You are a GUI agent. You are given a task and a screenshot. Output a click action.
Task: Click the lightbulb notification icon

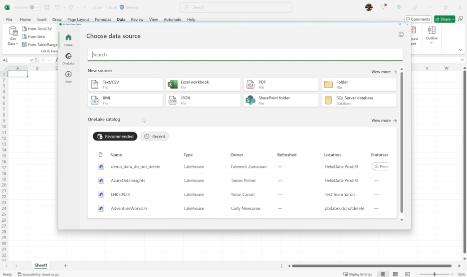(383, 7)
